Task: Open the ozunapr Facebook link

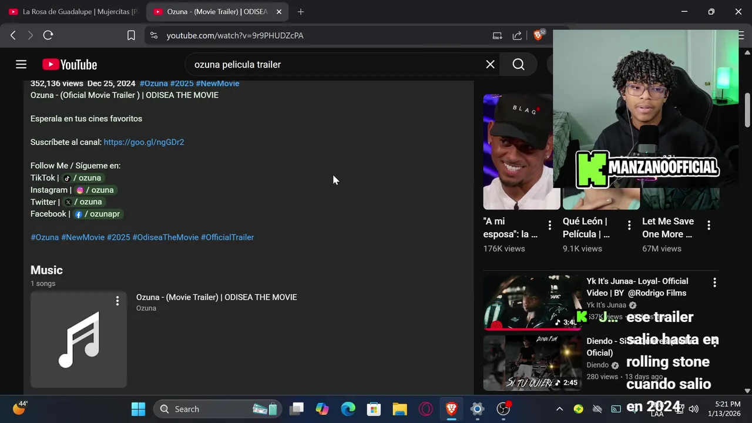Action: [98, 214]
